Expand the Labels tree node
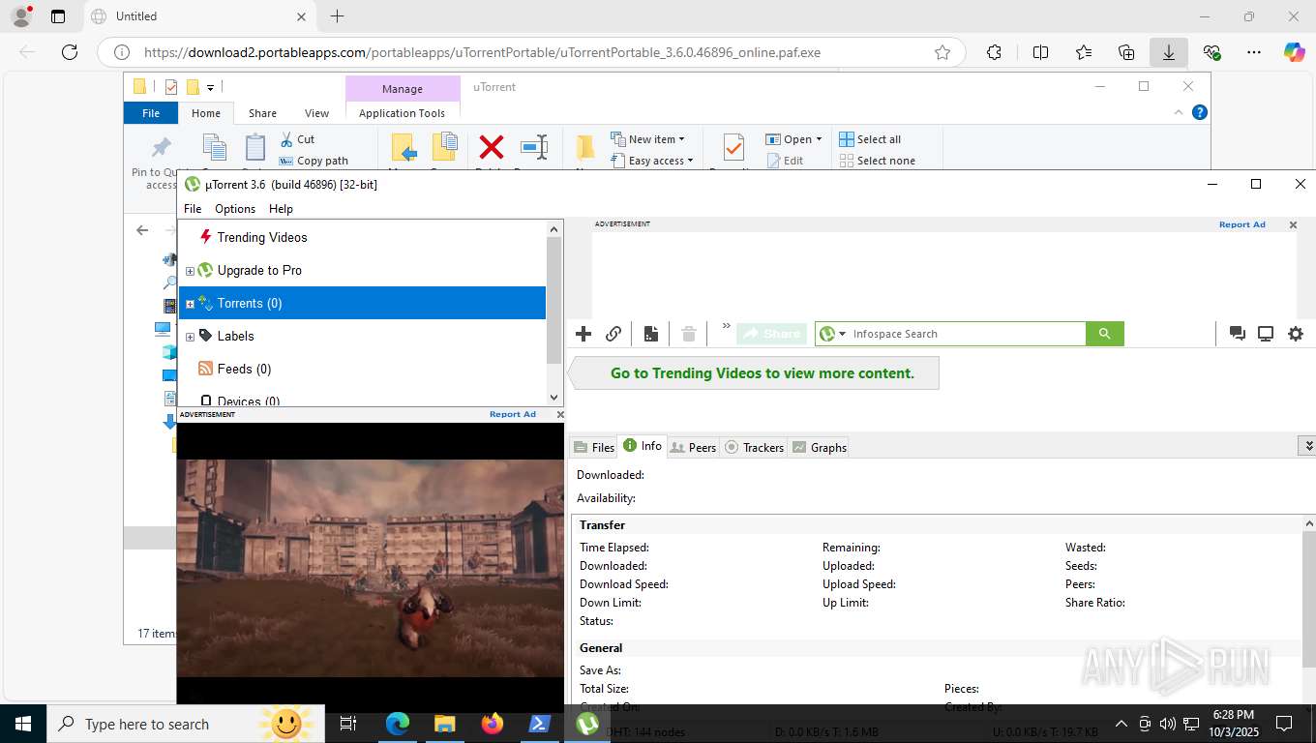 click(x=190, y=337)
